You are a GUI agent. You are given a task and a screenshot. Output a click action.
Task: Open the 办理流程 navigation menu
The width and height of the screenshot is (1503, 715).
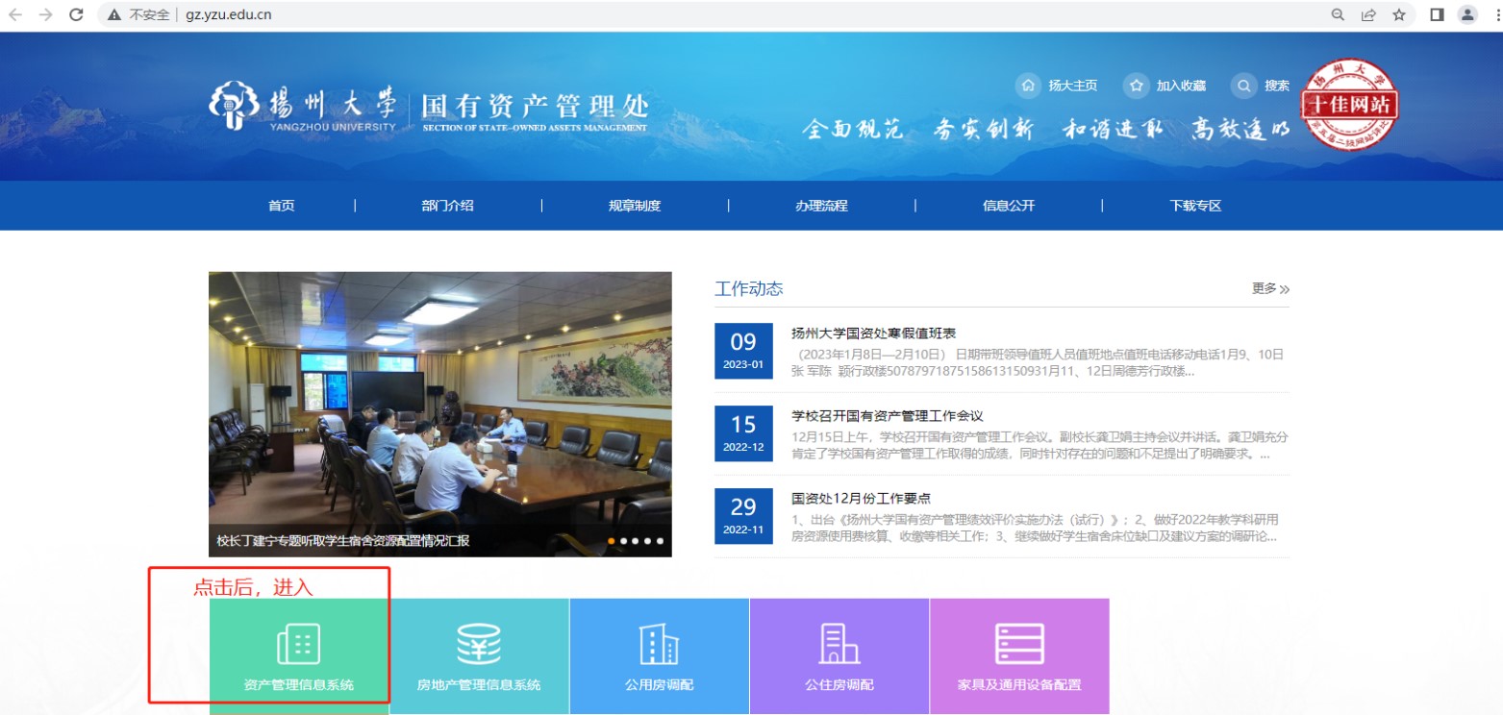click(821, 206)
